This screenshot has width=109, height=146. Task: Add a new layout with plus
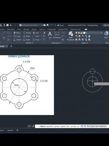(17, 130)
